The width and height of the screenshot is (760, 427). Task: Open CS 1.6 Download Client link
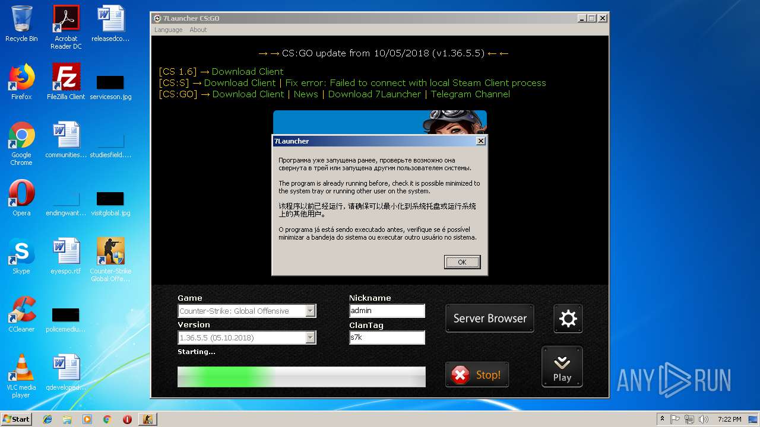coord(248,72)
